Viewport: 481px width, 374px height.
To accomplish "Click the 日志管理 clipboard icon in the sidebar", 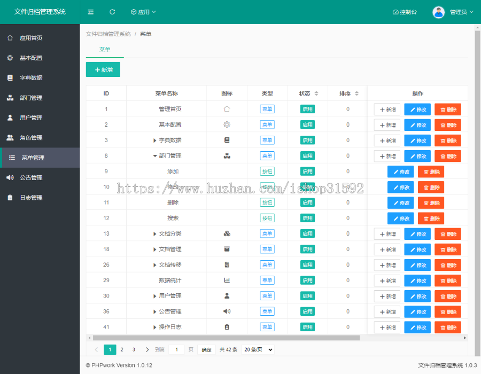I will point(10,198).
